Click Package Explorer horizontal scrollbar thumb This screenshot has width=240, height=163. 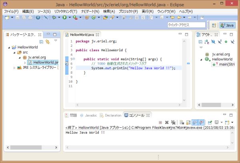pyautogui.click(x=26, y=147)
